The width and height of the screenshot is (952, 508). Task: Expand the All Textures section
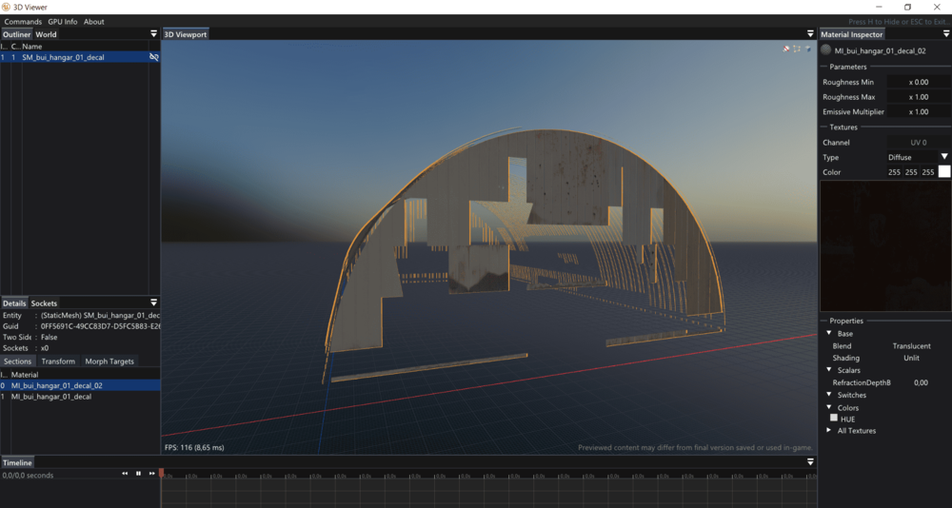(x=830, y=431)
